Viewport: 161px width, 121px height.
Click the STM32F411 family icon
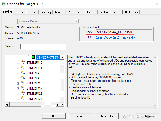coord(23,67)
